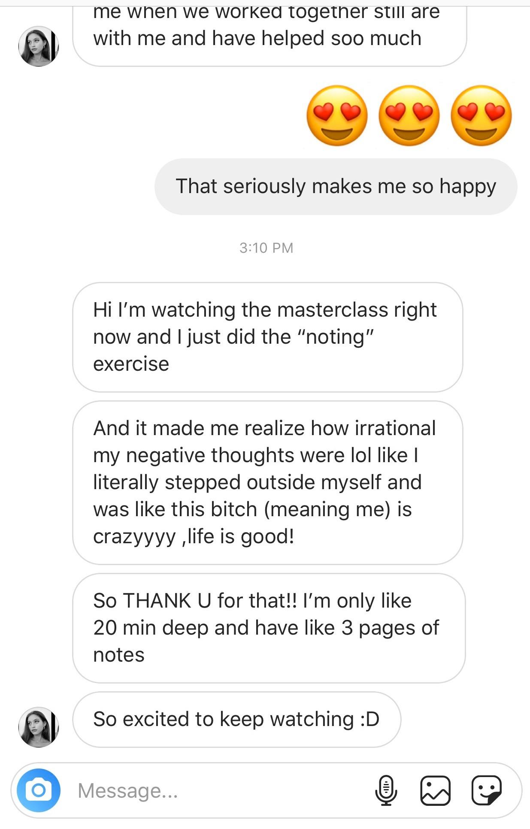Tap the first heart-eyes emoji

pyautogui.click(x=337, y=115)
